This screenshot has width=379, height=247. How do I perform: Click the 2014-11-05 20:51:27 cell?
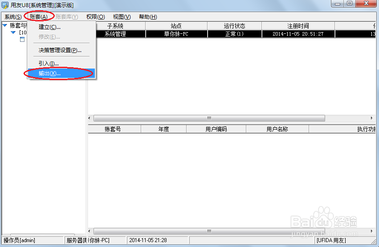click(x=298, y=34)
